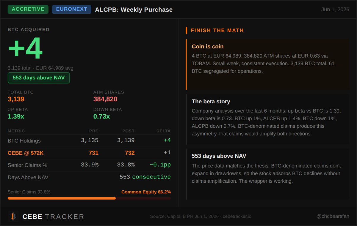Screen dimensions: 357x226
Task: Click the ATM SHARES value 384,820
Action: coord(105,99)
